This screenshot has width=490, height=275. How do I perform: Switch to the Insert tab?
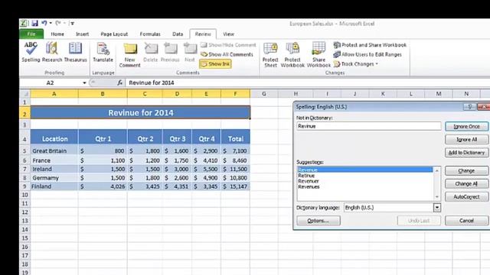click(82, 34)
